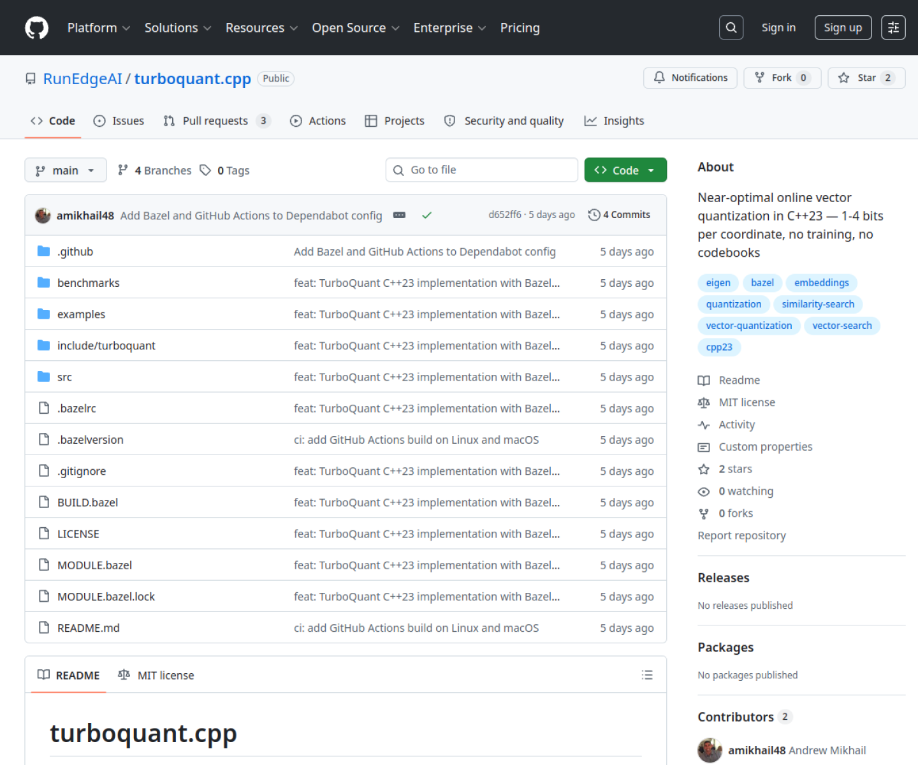Expand the Platform menu
The height and width of the screenshot is (765, 918).
[x=99, y=28]
